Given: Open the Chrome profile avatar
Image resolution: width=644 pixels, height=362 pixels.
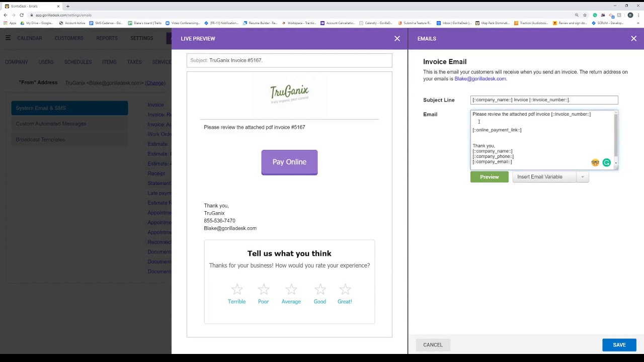Looking at the screenshot, I should coord(630,15).
